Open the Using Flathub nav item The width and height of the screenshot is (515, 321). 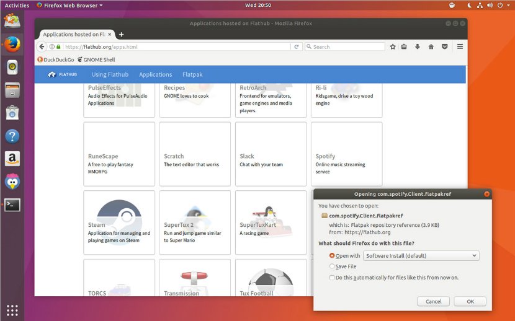pyautogui.click(x=110, y=74)
